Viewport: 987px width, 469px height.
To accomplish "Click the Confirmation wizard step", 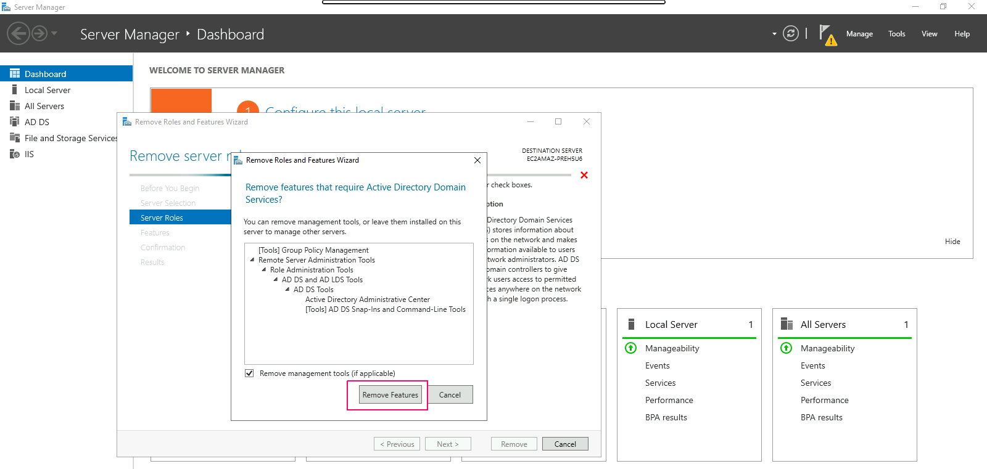I will 163,247.
